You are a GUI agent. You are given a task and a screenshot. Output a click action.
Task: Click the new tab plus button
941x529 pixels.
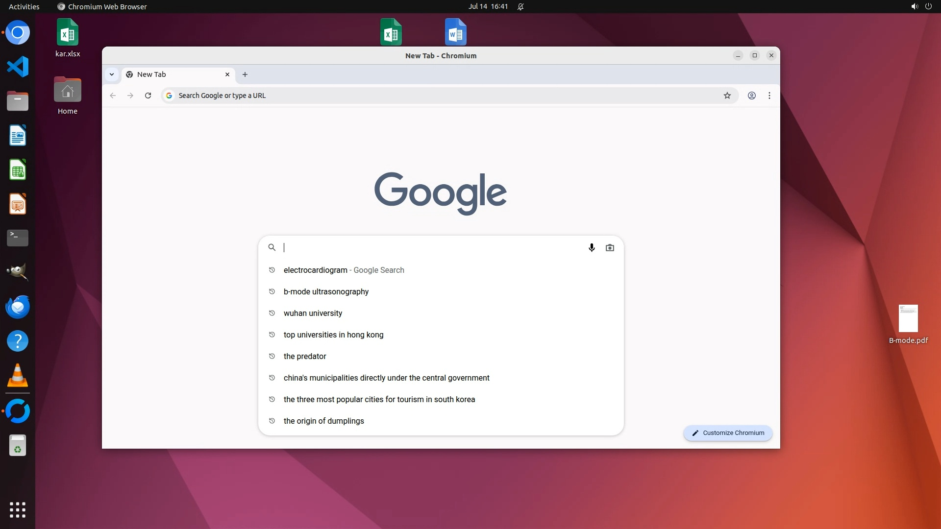click(x=245, y=74)
